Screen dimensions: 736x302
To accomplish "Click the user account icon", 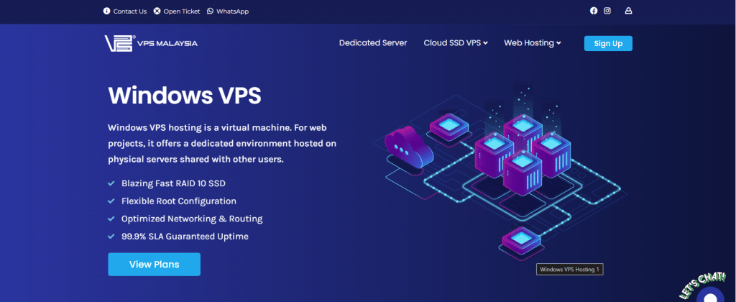I will pyautogui.click(x=628, y=11).
